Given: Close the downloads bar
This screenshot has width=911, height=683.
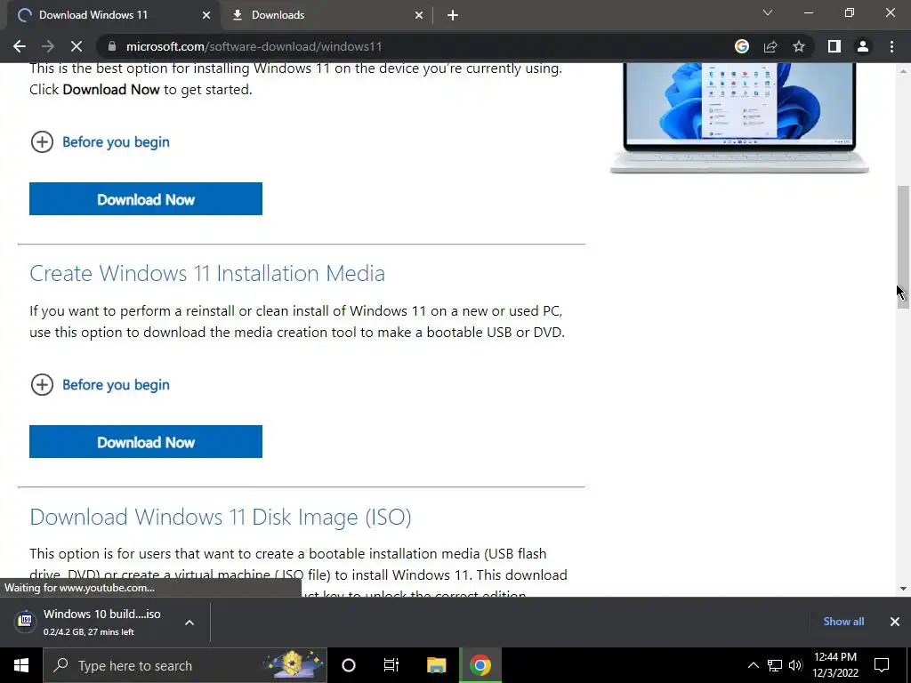Looking at the screenshot, I should point(895,622).
